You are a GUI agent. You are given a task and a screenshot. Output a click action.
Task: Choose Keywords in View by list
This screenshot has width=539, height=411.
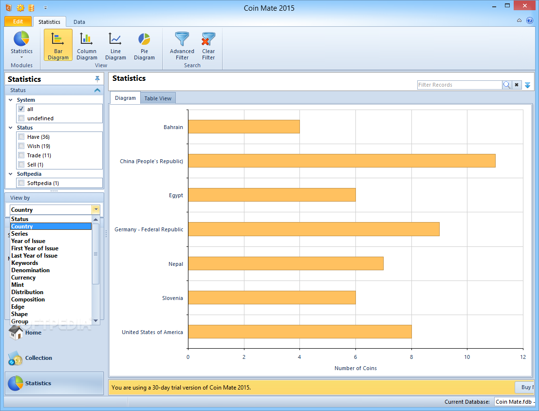[51, 263]
